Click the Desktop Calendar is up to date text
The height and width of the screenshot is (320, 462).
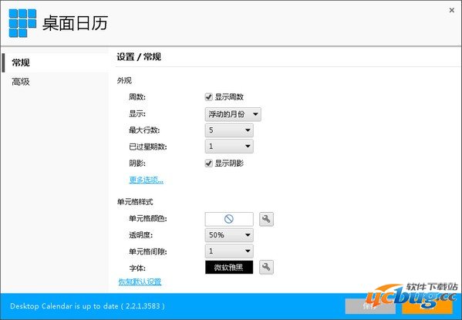(87, 306)
